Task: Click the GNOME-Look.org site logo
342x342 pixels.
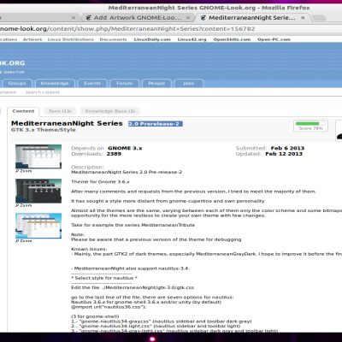Action: point(12,63)
